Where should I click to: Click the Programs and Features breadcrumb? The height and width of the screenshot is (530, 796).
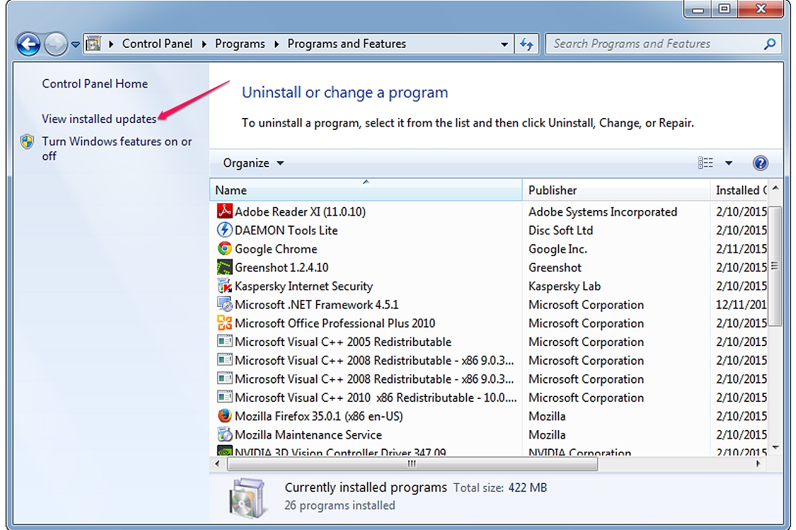click(346, 43)
